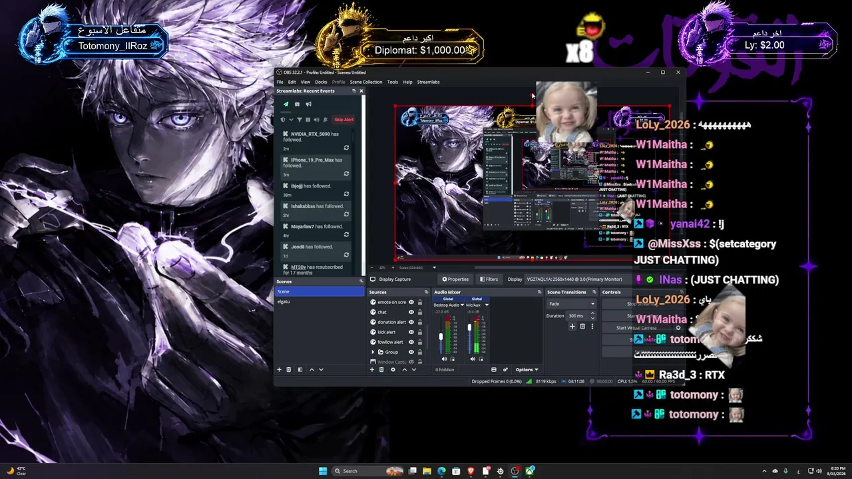Select the elgato scene
This screenshot has width=852, height=479.
pos(319,301)
